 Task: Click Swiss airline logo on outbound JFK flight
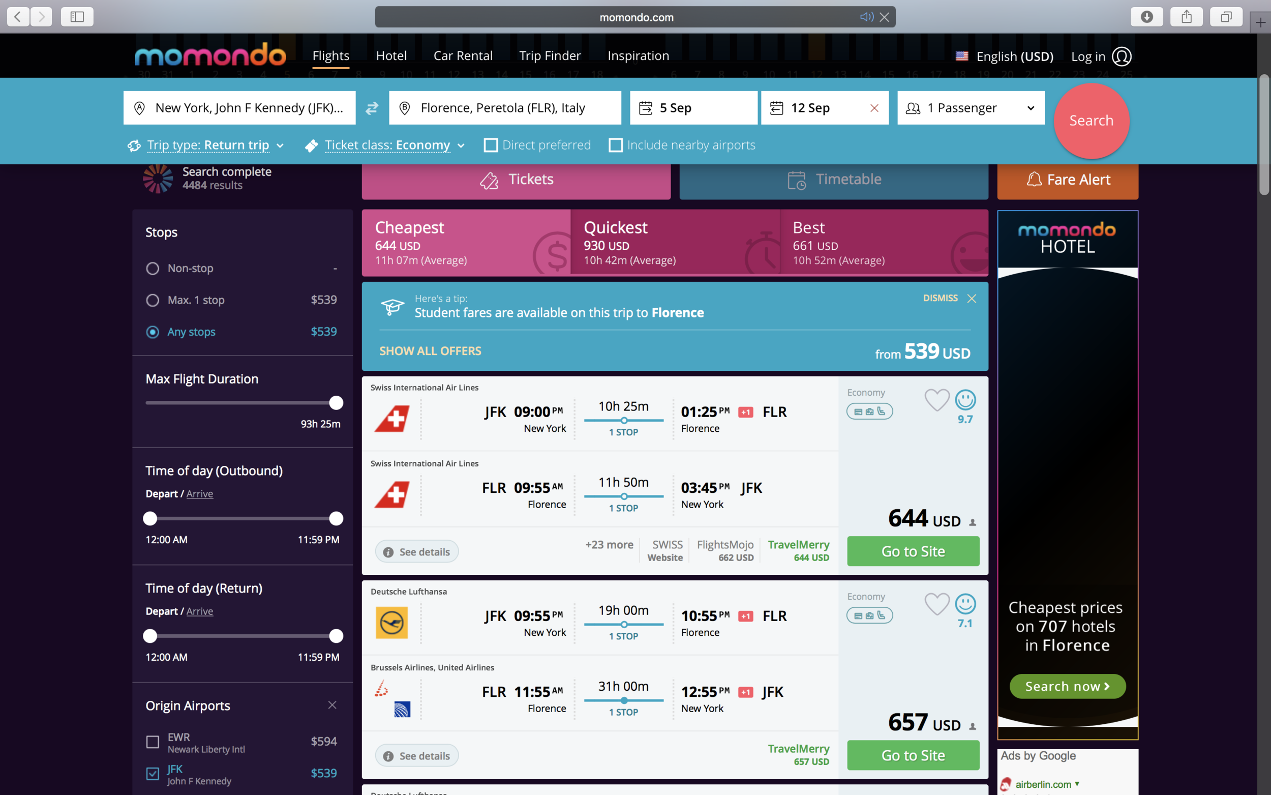pyautogui.click(x=392, y=419)
